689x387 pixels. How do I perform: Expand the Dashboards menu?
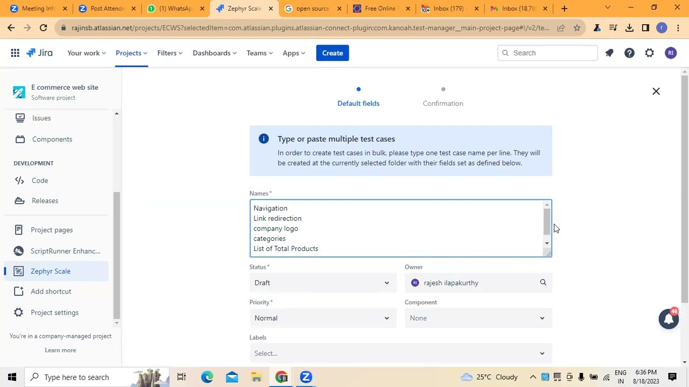214,53
